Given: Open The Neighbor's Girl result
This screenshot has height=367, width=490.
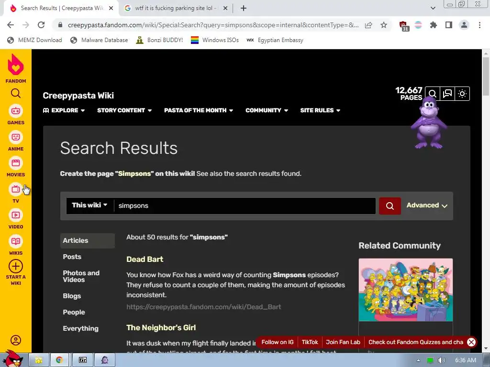Looking at the screenshot, I should (161, 328).
